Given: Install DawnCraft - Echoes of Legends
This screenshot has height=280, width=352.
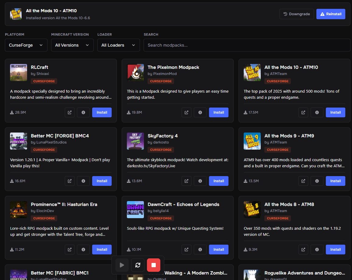Looking at the screenshot, I should pyautogui.click(x=219, y=250).
